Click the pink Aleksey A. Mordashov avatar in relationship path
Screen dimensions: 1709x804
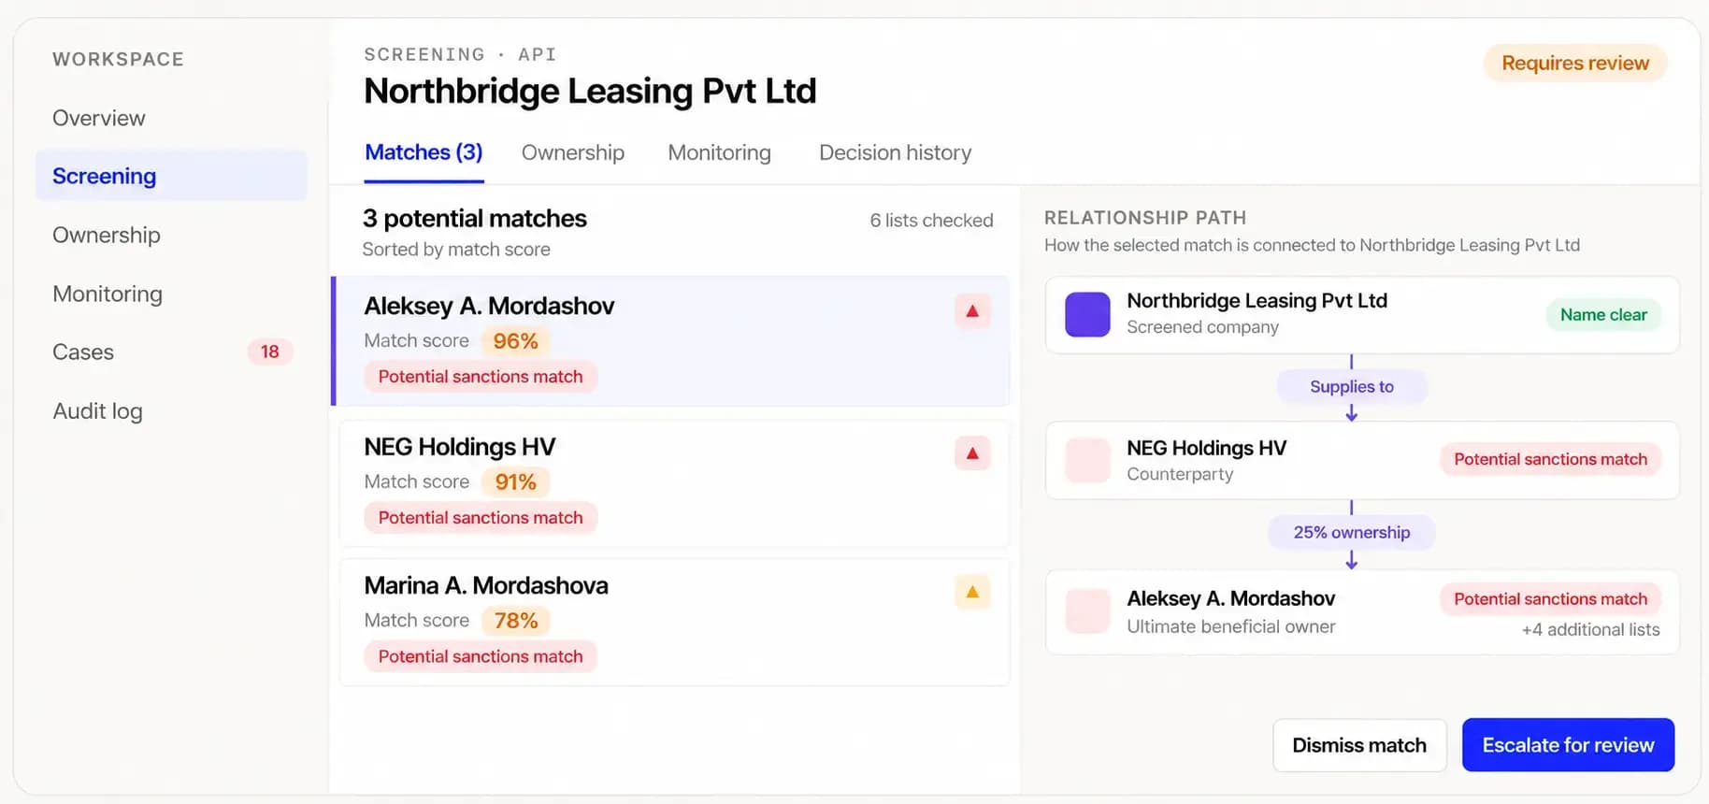click(1087, 610)
